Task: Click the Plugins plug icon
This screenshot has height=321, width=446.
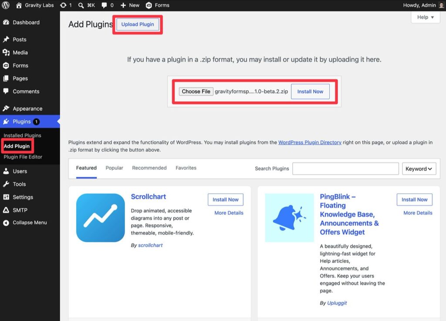Action: (6, 122)
